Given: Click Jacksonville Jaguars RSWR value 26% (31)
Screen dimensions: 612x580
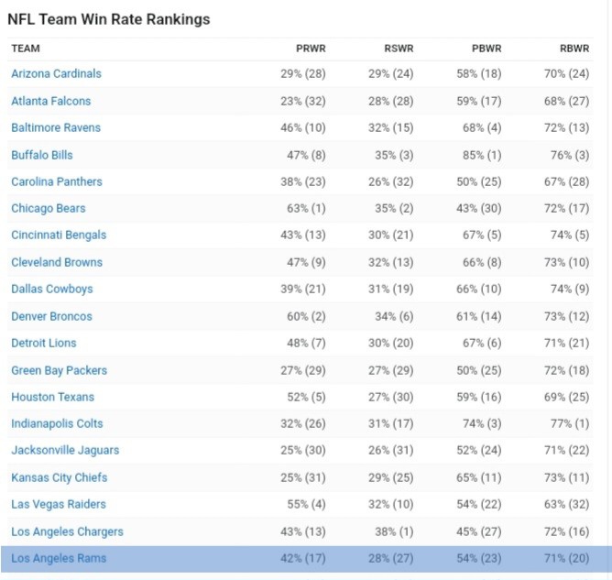Looking at the screenshot, I should pos(390,451).
